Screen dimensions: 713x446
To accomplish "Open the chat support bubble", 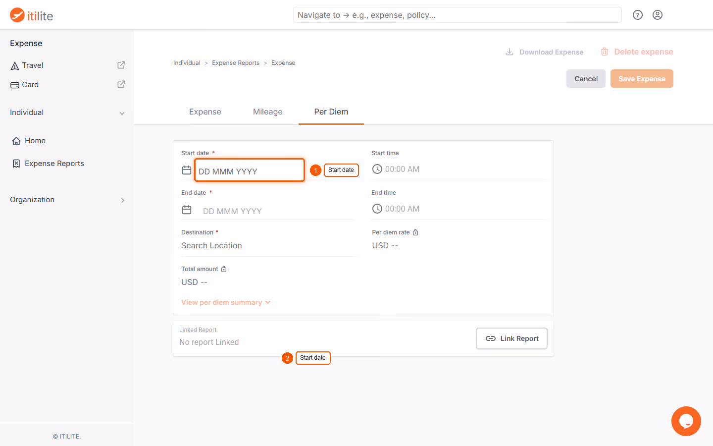I will pos(686,421).
